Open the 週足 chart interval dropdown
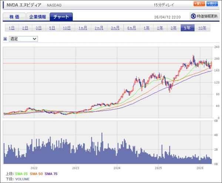This screenshot has width=222, height=183. 23,38
